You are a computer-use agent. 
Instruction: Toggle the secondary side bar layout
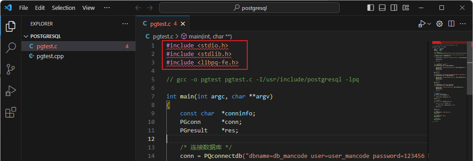pos(394,8)
